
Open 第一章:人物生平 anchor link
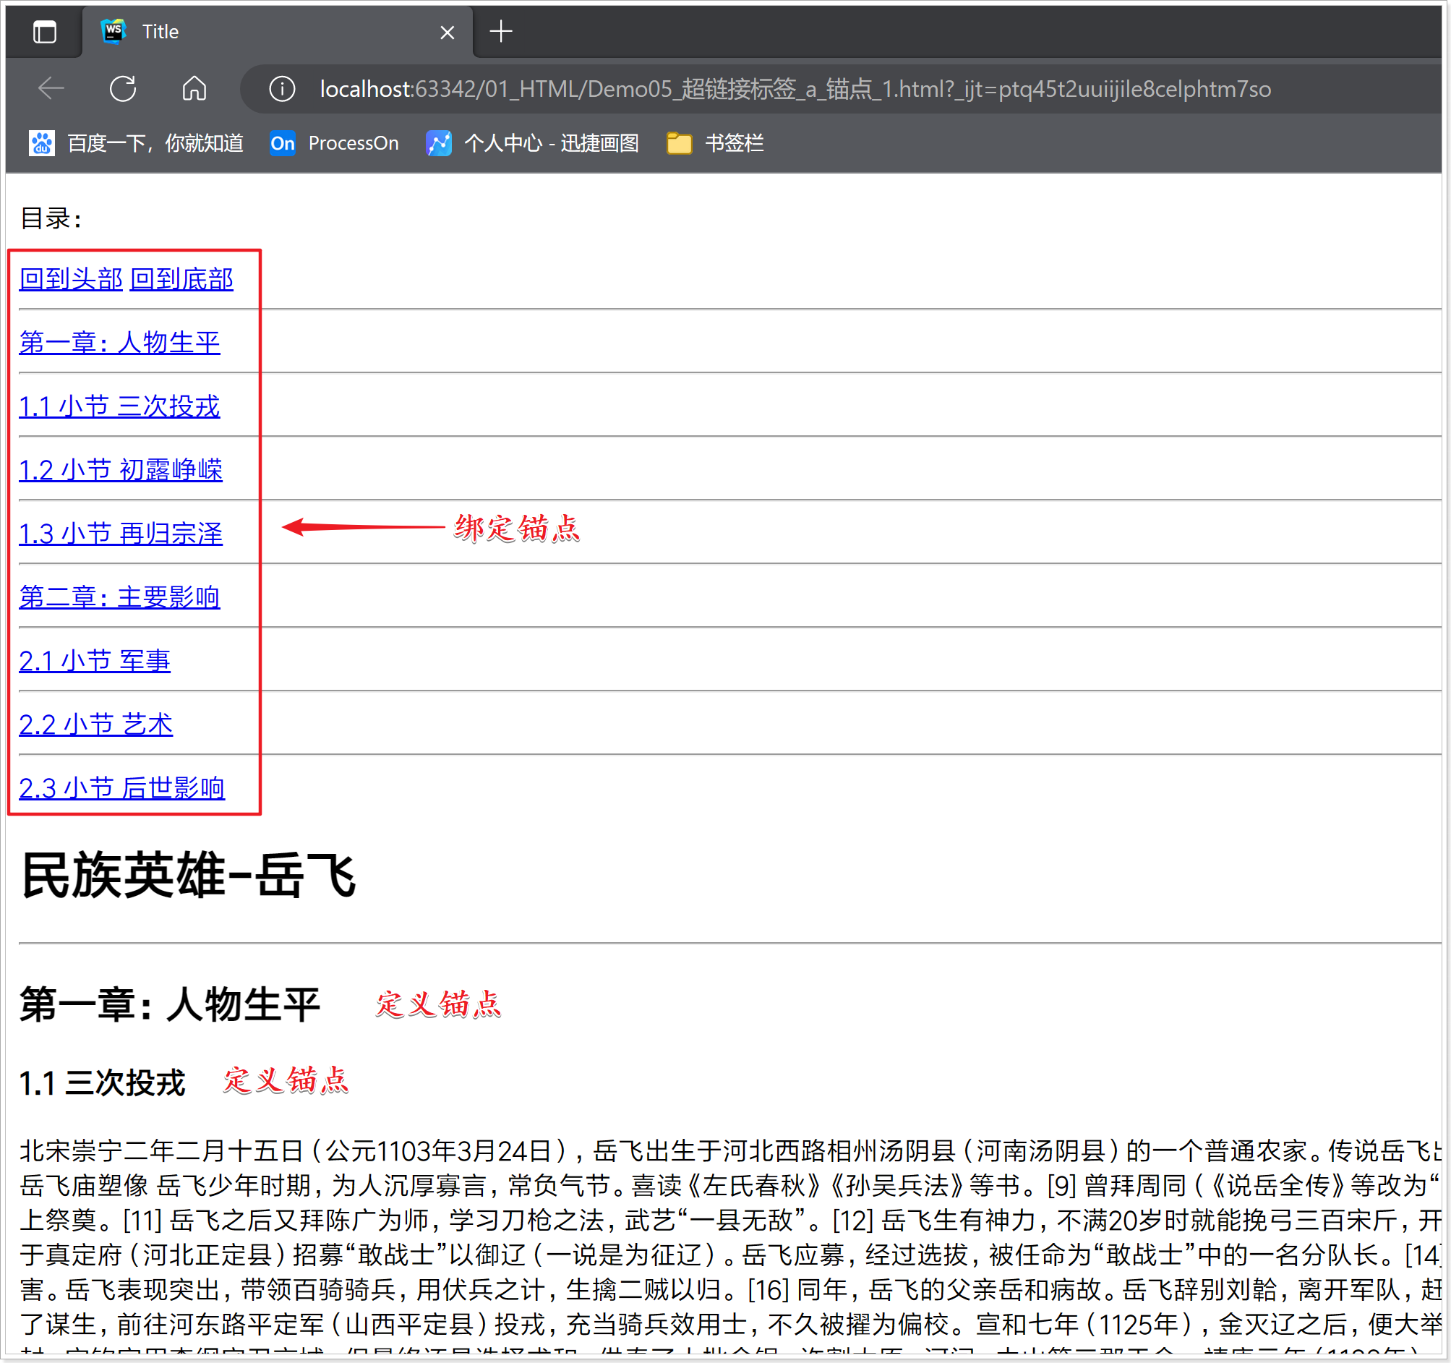click(119, 343)
